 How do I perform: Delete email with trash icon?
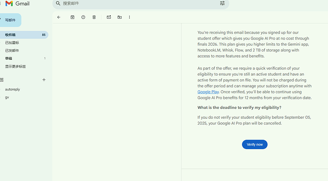coord(94,17)
